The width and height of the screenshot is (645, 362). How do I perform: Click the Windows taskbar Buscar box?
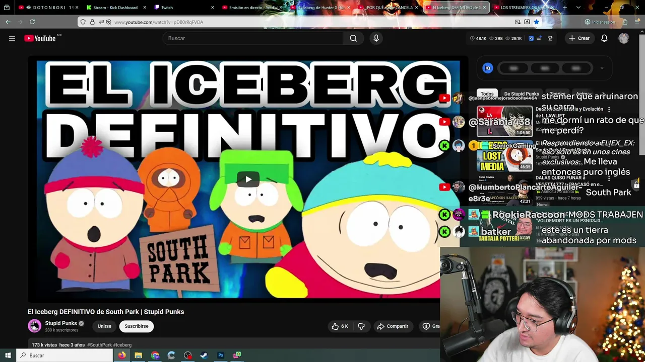tap(65, 355)
